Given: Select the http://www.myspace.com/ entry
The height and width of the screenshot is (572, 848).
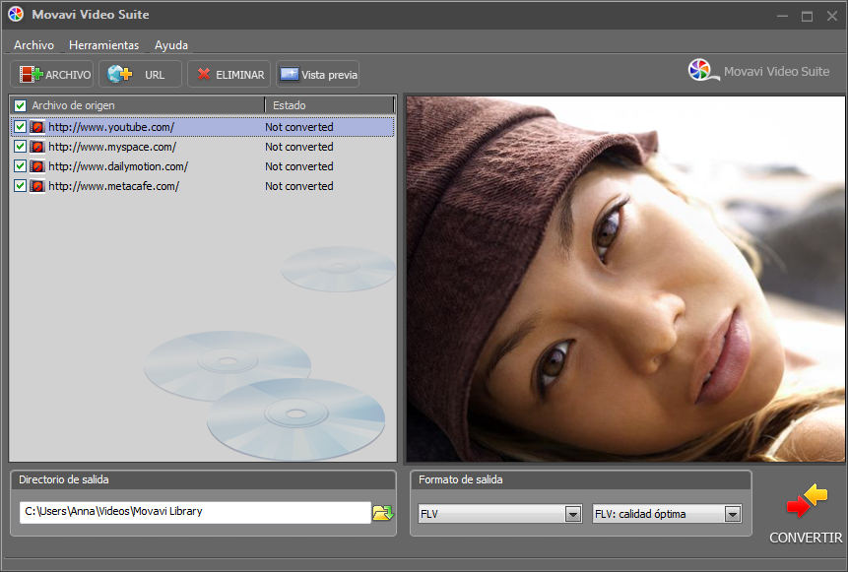Looking at the screenshot, I should 112,147.
